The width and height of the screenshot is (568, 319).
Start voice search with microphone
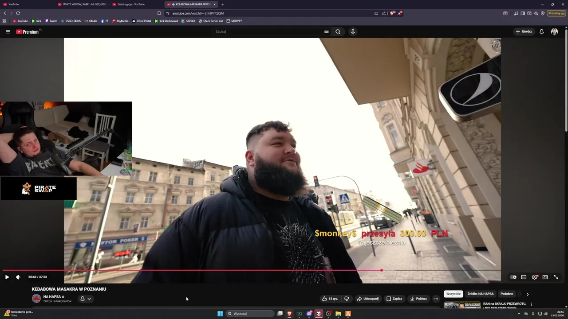353,31
